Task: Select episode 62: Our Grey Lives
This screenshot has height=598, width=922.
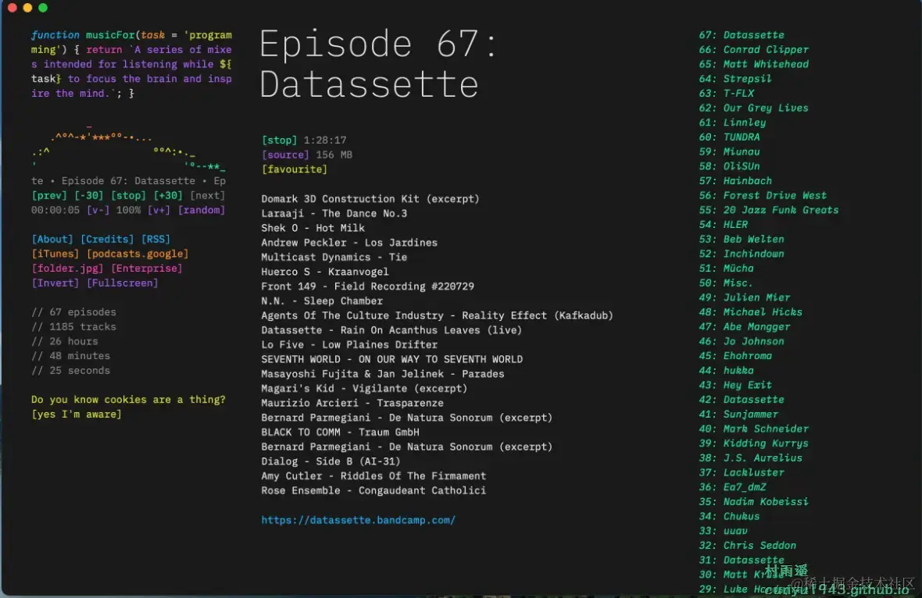Action: point(753,108)
